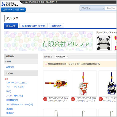Filter by アクセサリー・ジュエリー(13)
The height and width of the screenshot is (117, 117).
tap(19, 105)
